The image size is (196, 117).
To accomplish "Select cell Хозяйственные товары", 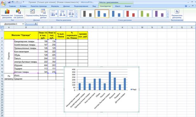I will click(x=26, y=45).
